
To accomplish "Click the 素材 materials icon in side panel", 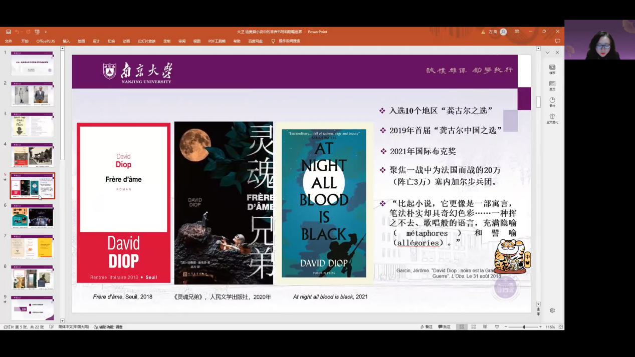I will [552, 102].
